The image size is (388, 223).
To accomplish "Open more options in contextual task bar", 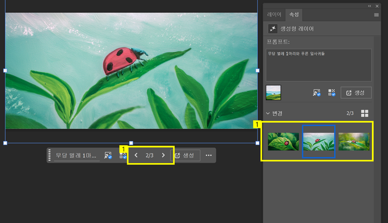I will [x=208, y=155].
